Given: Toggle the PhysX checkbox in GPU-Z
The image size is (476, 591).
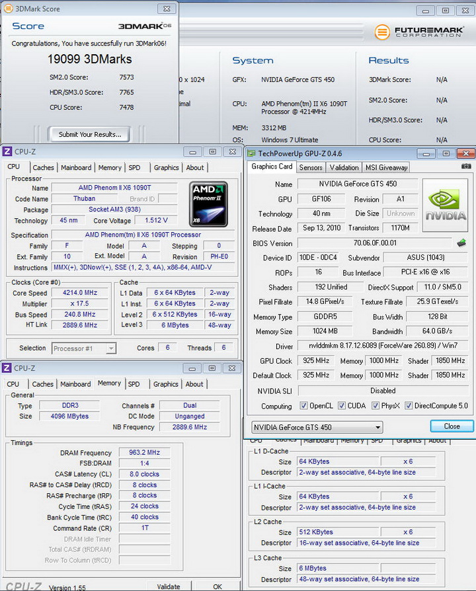Looking at the screenshot, I should (376, 405).
